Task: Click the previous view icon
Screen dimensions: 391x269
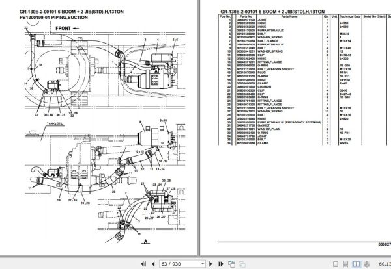Action: click(x=231, y=264)
